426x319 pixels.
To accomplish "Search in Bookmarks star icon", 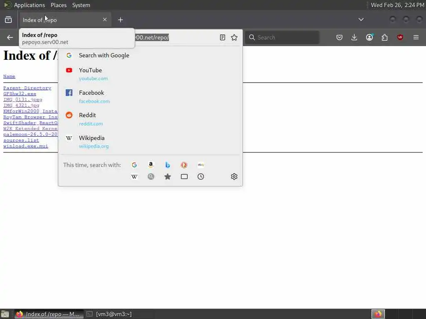I will [168, 177].
